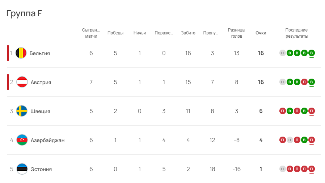Screen dimensions: 325x183
Task: Click the Группа F heading
Action: 24,14
